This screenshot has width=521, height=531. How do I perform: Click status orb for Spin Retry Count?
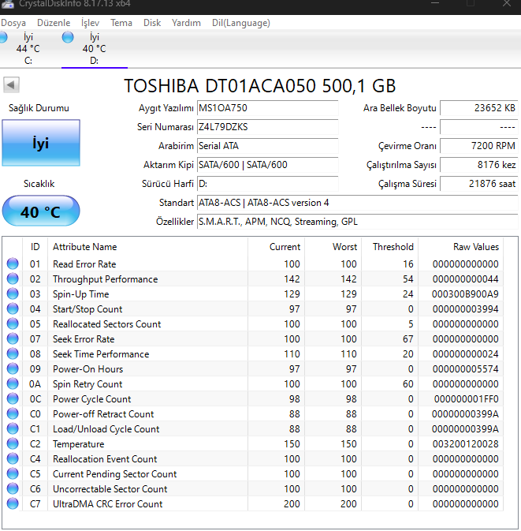(x=13, y=383)
